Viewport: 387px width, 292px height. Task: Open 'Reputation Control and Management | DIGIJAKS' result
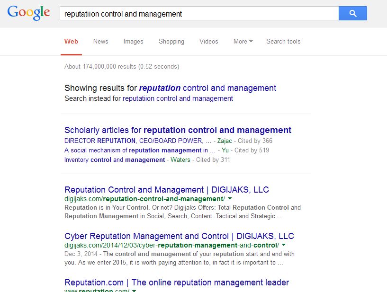pos(166,190)
